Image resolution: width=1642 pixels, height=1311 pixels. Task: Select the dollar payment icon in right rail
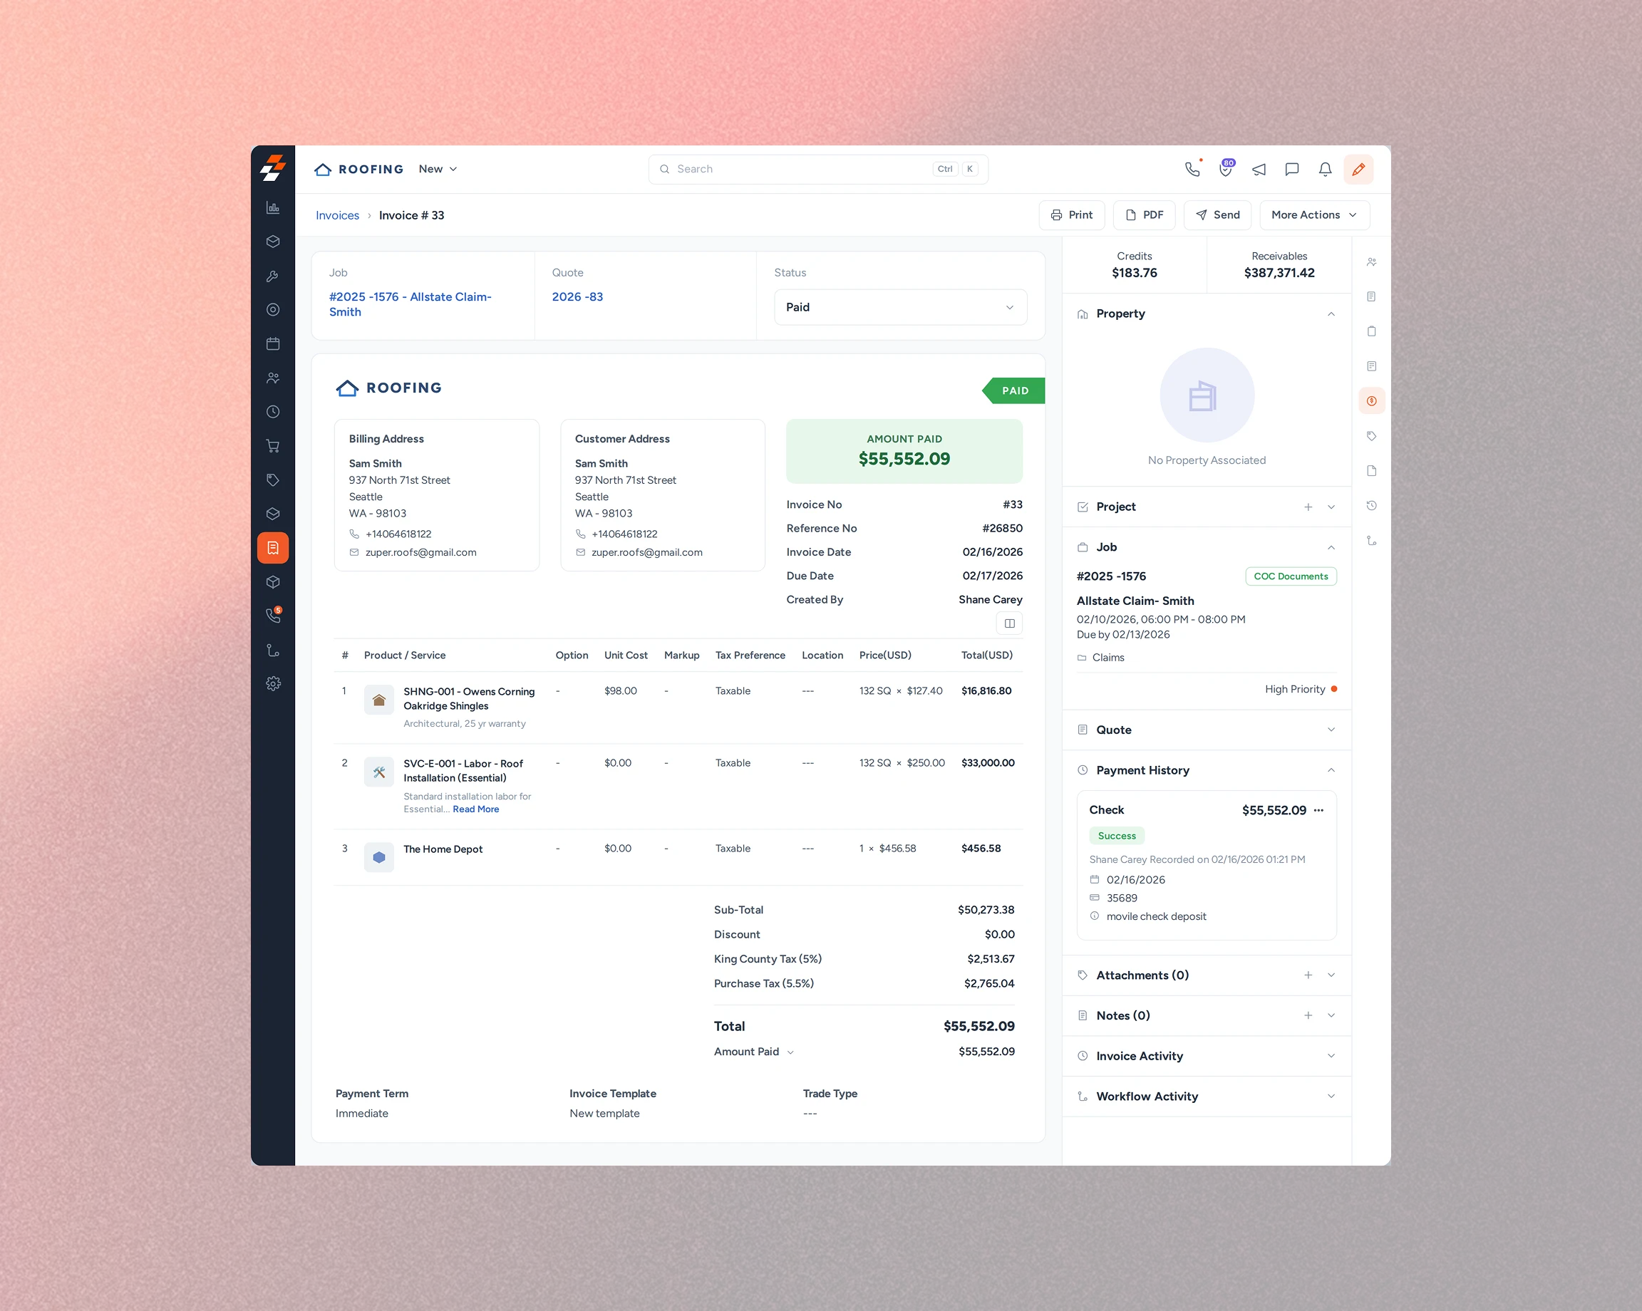click(x=1371, y=401)
